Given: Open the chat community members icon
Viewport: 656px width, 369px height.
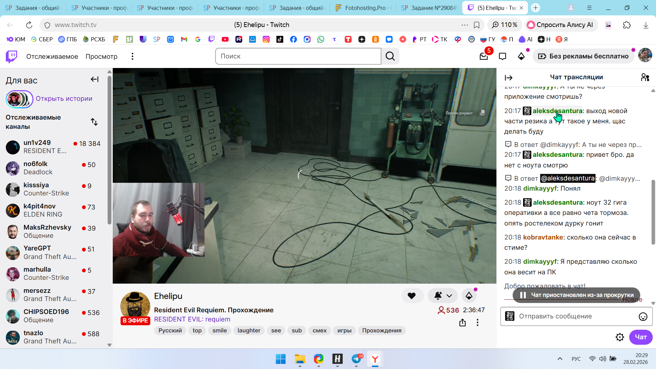Looking at the screenshot, I should click(x=645, y=77).
